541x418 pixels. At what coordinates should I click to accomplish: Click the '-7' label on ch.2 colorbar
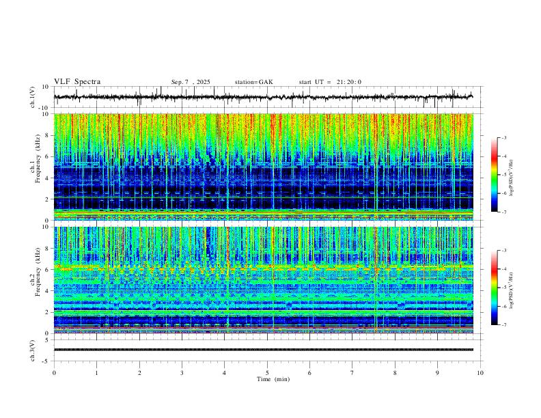tap(503, 325)
